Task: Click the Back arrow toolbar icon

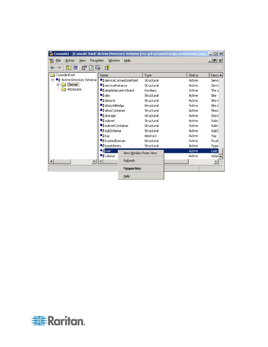Action: tap(52, 68)
